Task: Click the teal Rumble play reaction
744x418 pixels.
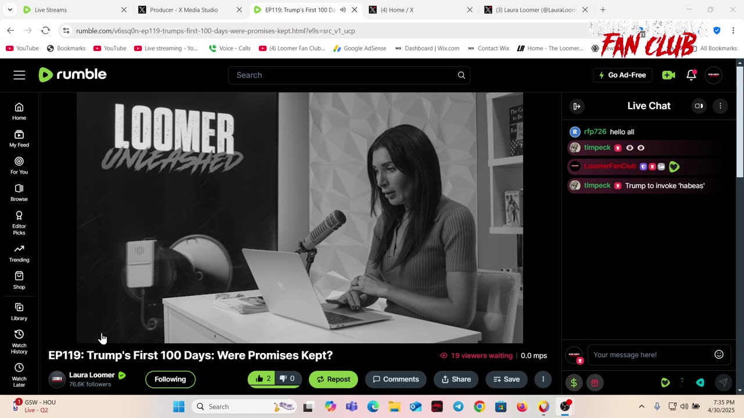Action: [700, 383]
